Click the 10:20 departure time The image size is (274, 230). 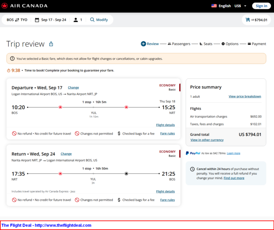(18, 107)
